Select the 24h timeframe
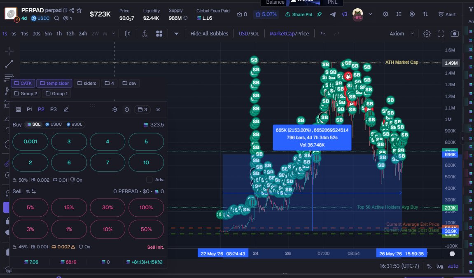This screenshot has width=474, height=278. click(83, 33)
